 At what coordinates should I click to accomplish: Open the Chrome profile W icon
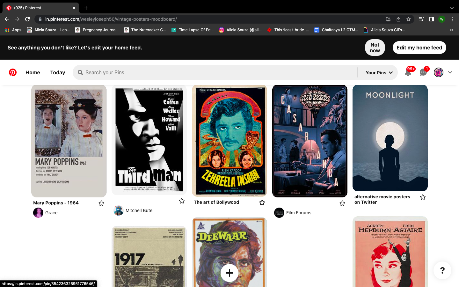(441, 19)
